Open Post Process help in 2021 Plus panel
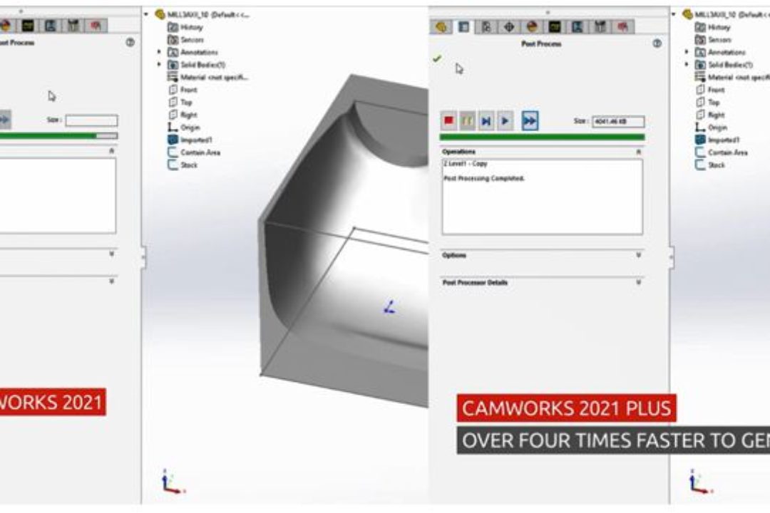Viewport: 770px width, 513px height. 657,43
